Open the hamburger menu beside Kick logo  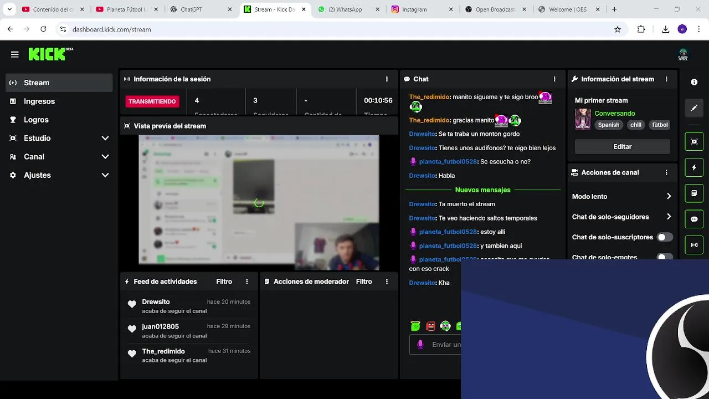15,54
